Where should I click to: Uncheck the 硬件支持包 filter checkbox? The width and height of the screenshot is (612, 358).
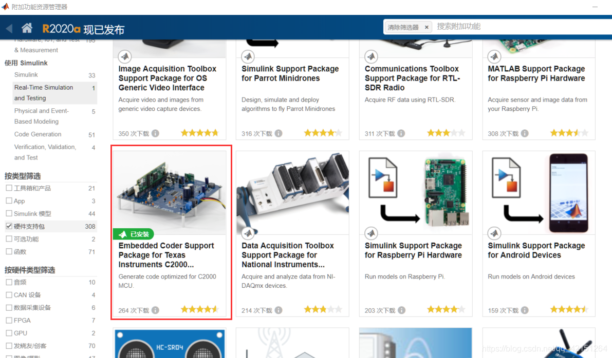pos(9,226)
